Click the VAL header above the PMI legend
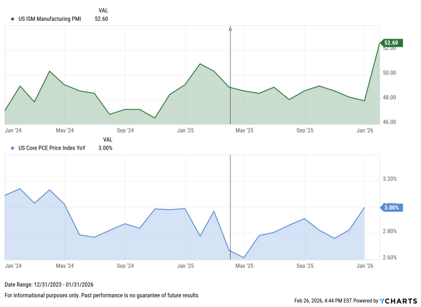This screenshot has width=421, height=307. pos(103,10)
